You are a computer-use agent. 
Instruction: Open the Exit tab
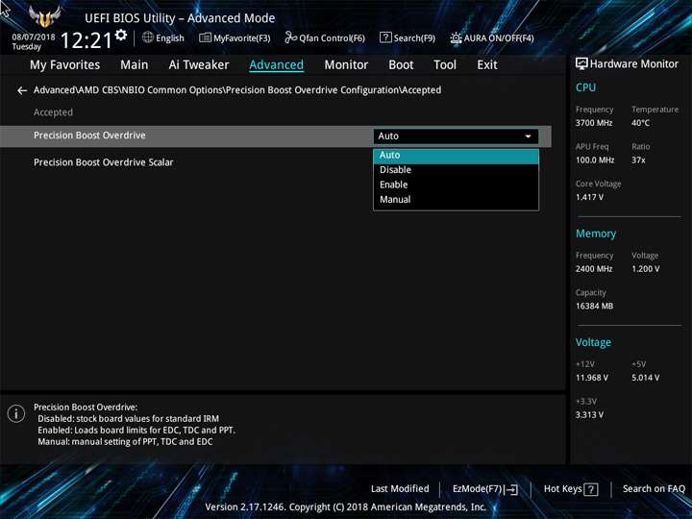point(487,65)
